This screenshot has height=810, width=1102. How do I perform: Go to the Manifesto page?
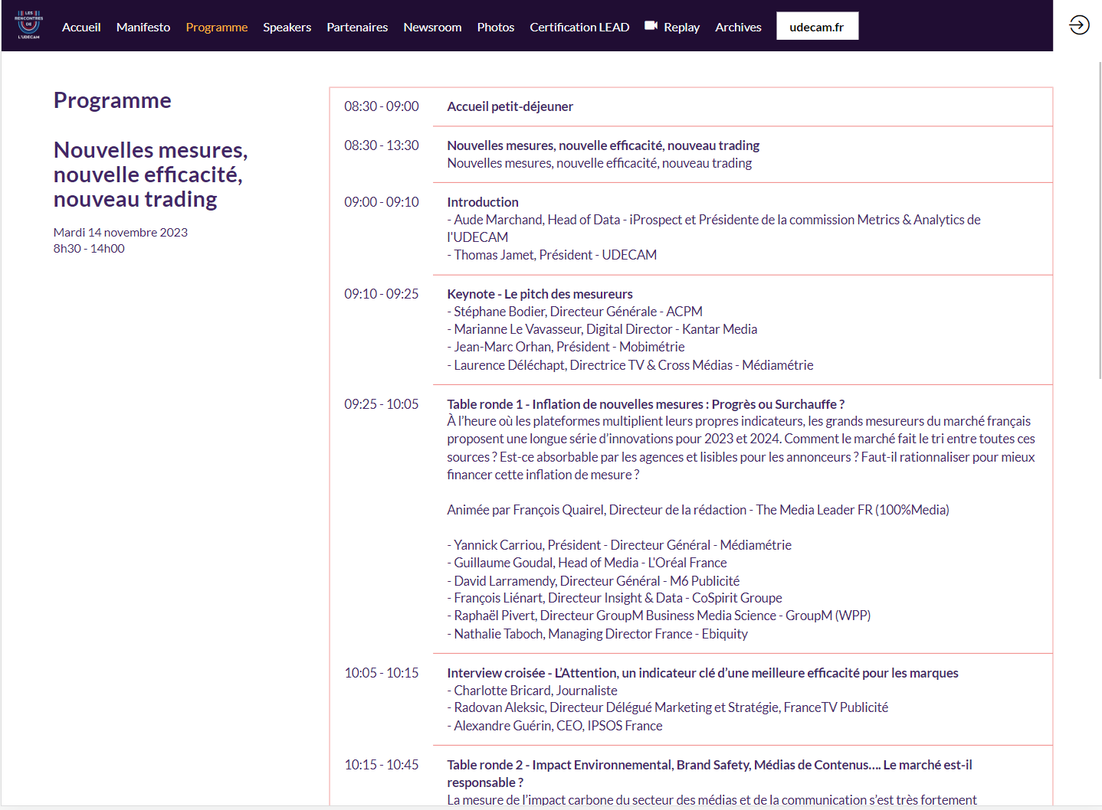point(143,27)
